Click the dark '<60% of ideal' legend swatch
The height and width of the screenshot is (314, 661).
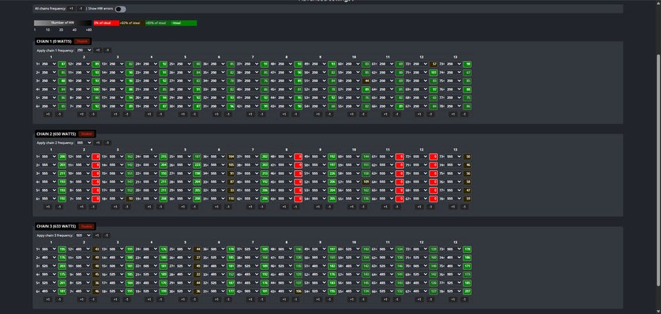tap(132, 23)
